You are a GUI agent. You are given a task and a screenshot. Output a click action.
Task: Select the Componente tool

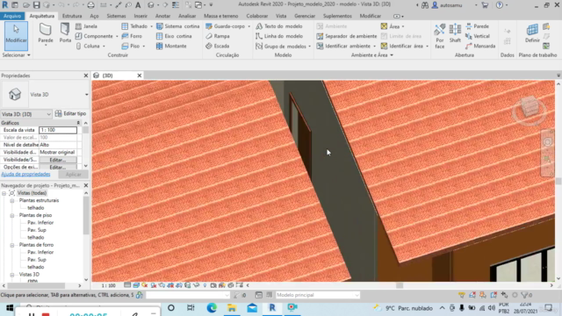coord(94,36)
